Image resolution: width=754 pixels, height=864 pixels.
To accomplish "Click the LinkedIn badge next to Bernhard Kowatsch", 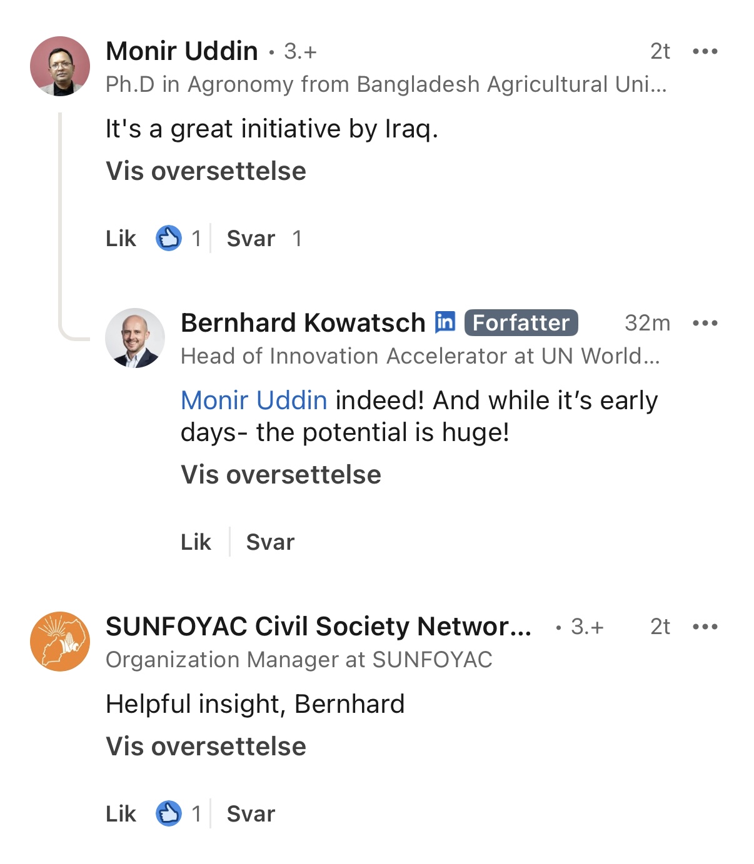I will [x=445, y=322].
